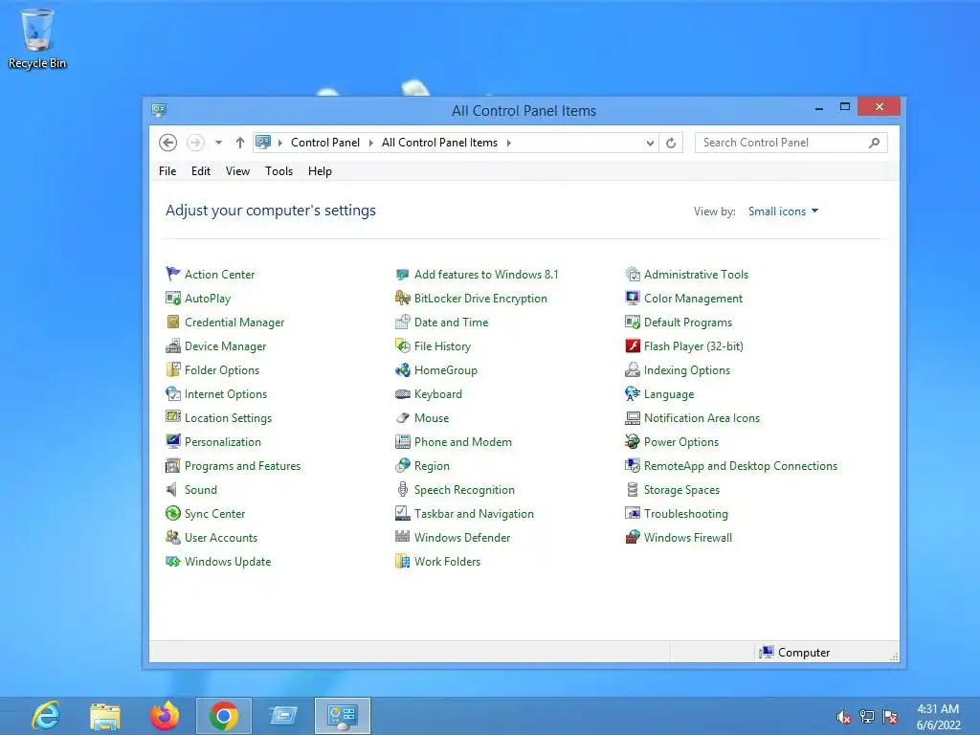The height and width of the screenshot is (735, 980).
Task: Click the Windows Firewall icon
Action: 633,537
